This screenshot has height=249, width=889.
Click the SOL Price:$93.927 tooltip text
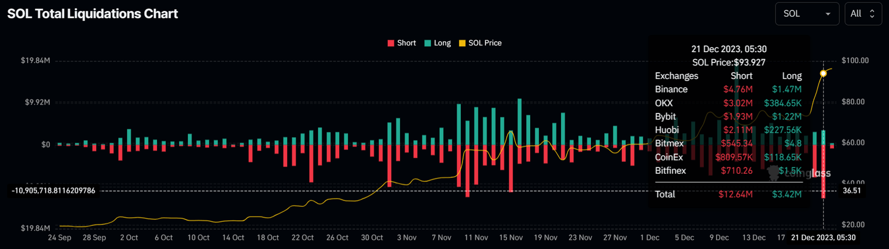pyautogui.click(x=729, y=63)
